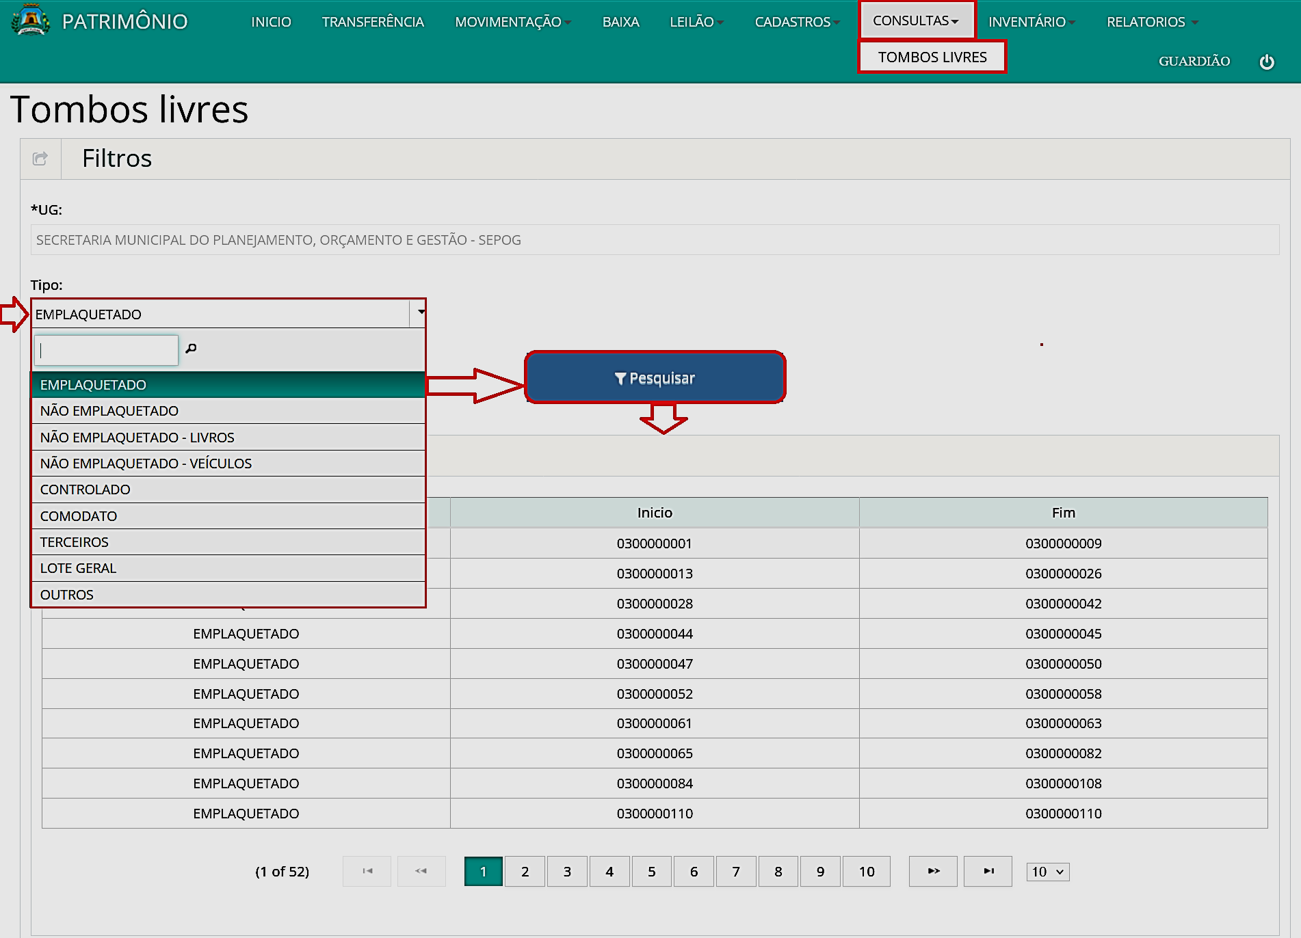Image resolution: width=1301 pixels, height=938 pixels.
Task: Open the Inicio menu item
Action: click(x=271, y=22)
